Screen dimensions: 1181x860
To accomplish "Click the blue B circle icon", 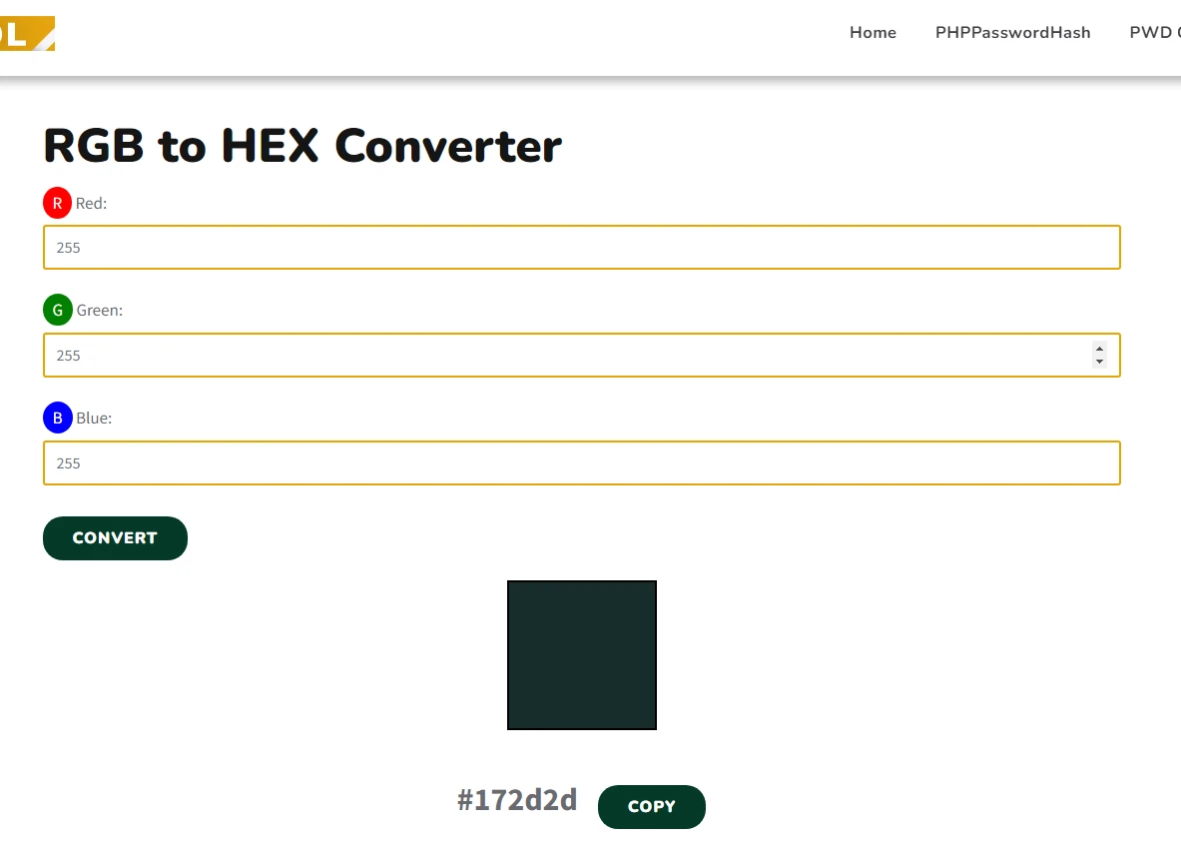I will pos(57,418).
